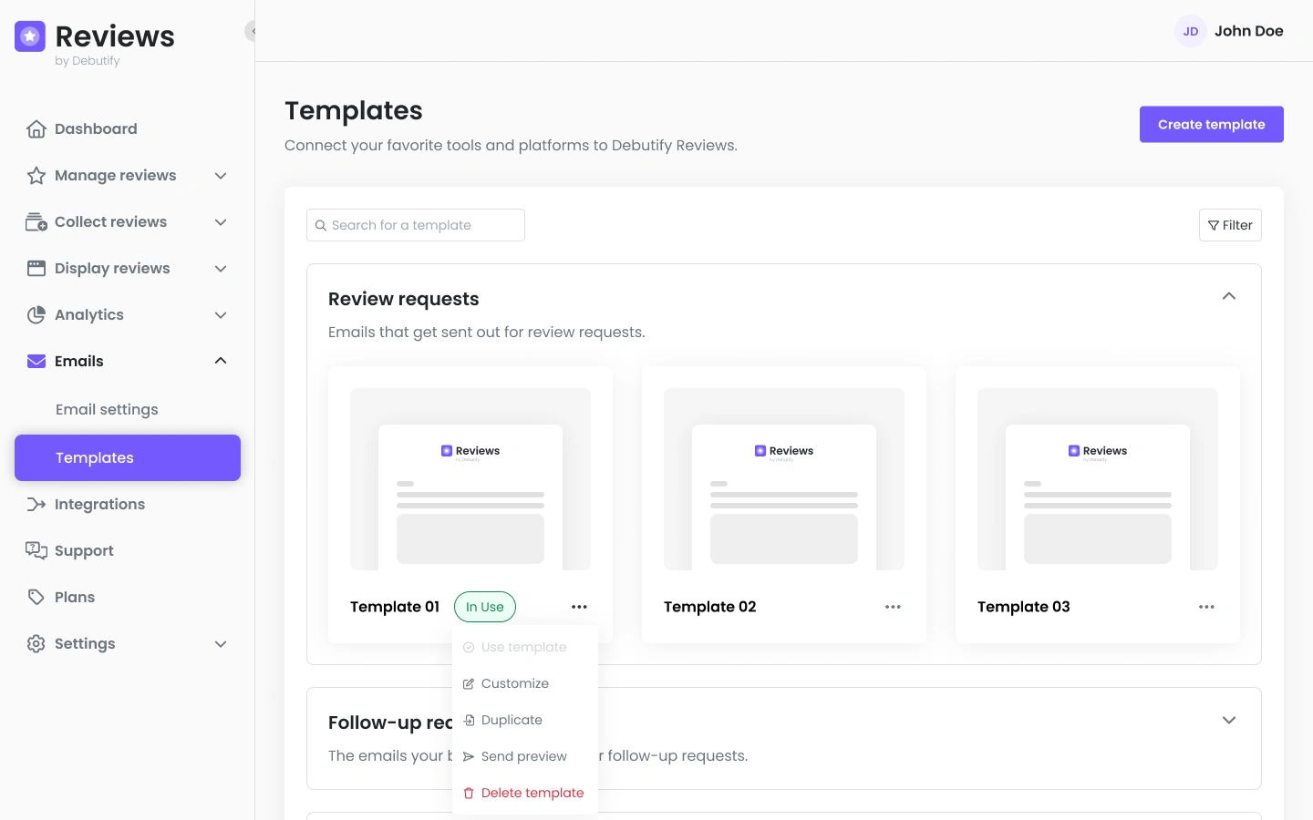Click the Template 02 name label
This screenshot has height=820, width=1313.
[x=710, y=607]
